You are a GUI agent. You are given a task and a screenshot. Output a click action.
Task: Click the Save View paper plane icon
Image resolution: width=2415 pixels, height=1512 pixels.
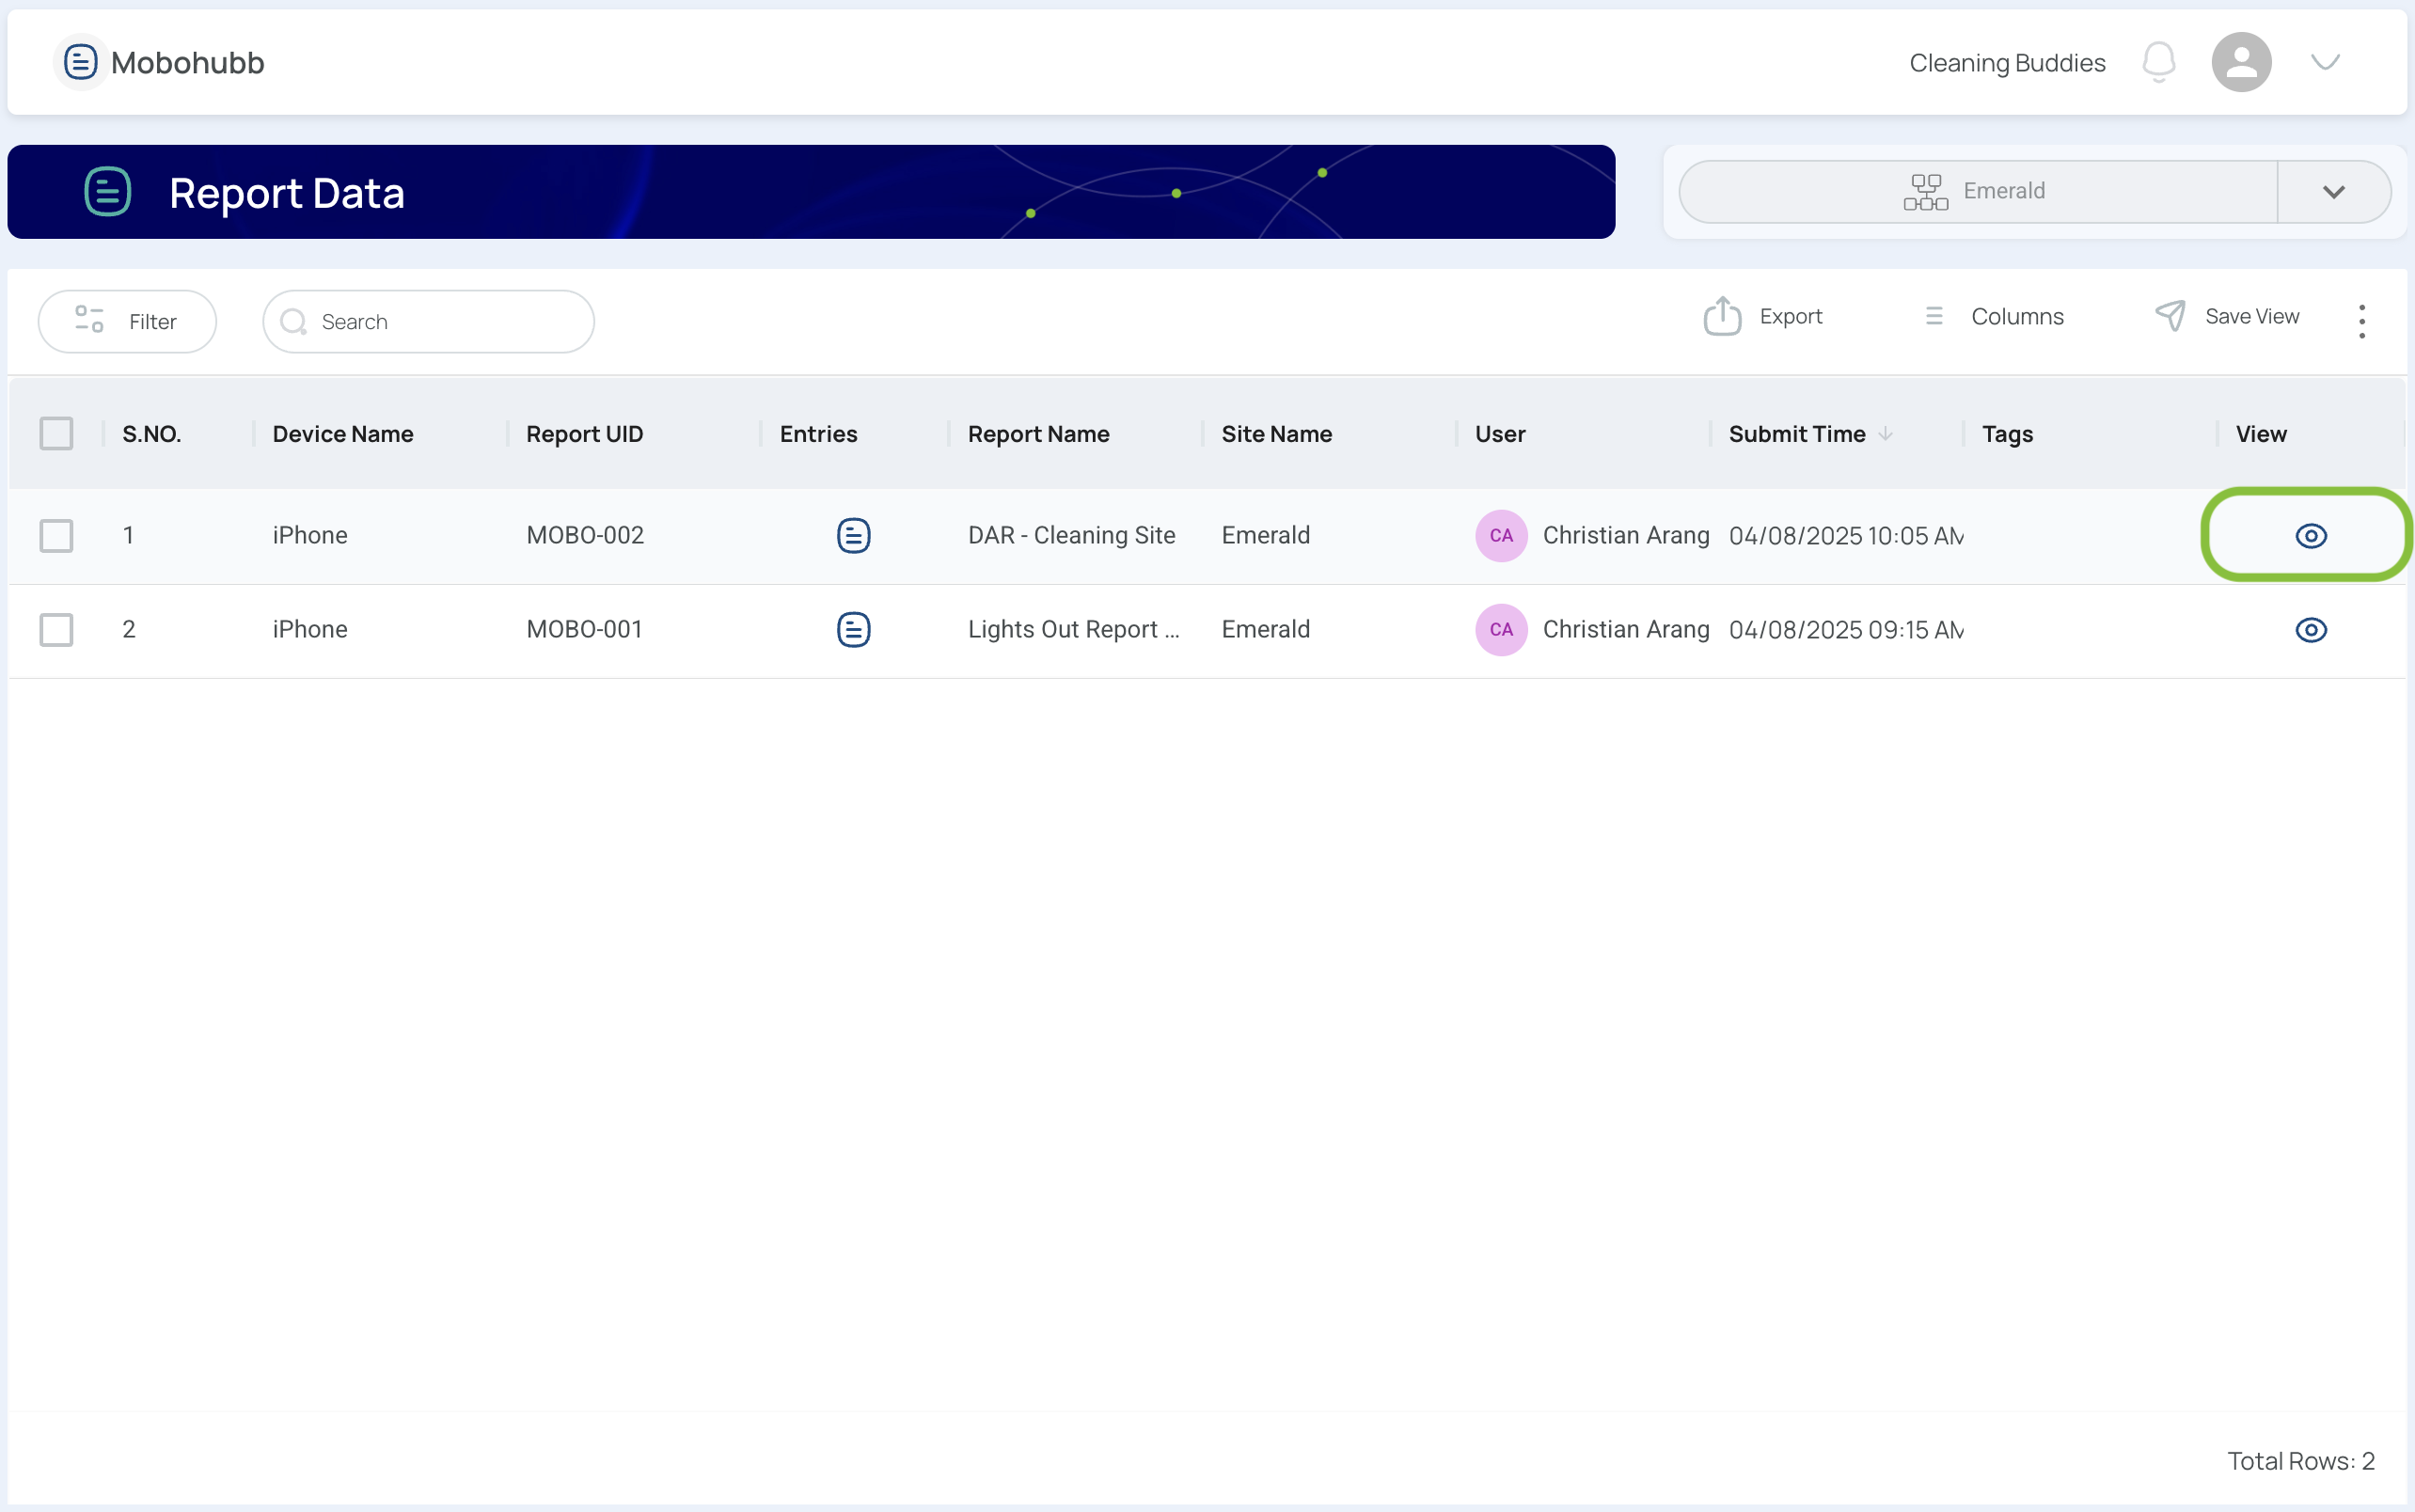[x=2170, y=316]
